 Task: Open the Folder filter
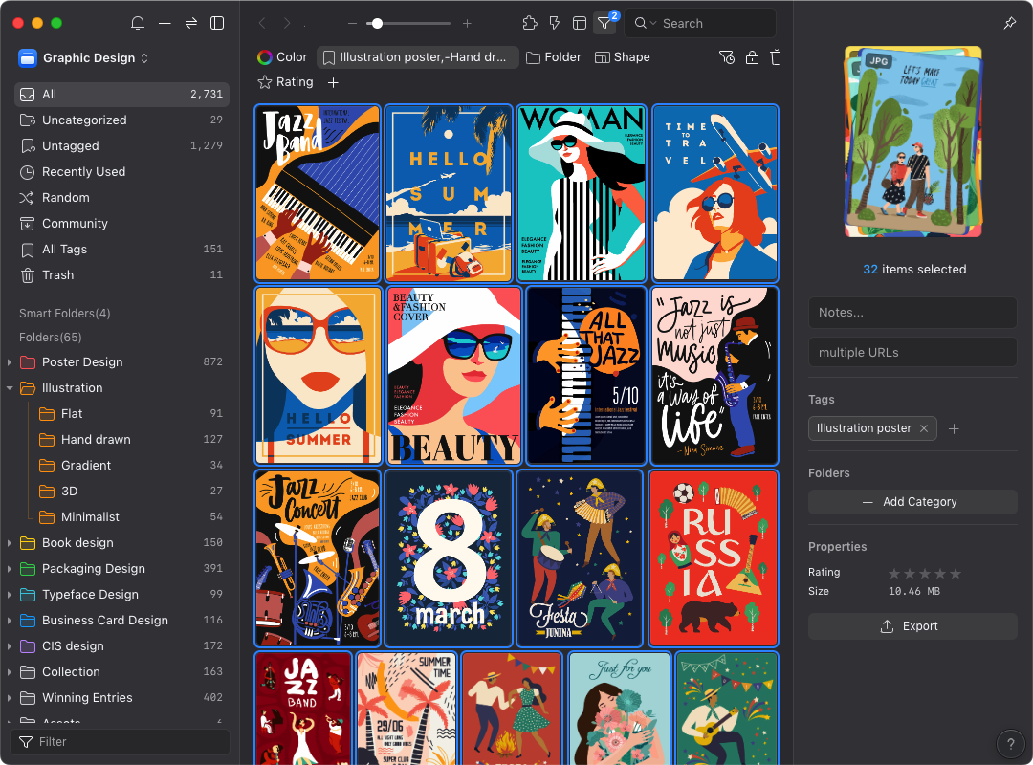pyautogui.click(x=553, y=57)
